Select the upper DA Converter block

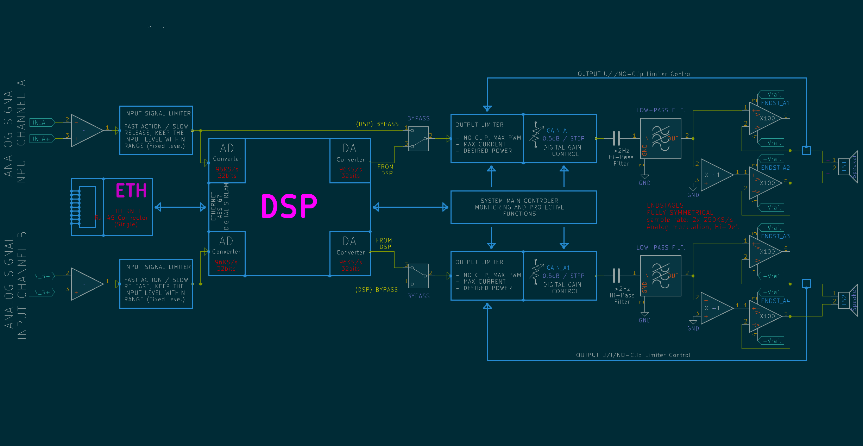pos(350,161)
